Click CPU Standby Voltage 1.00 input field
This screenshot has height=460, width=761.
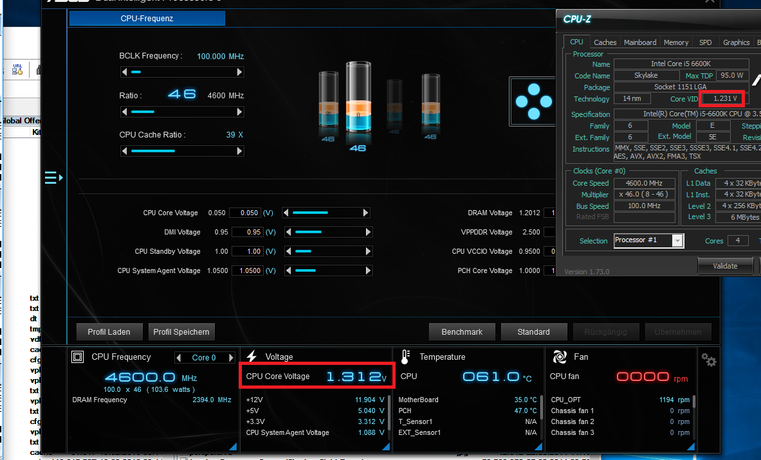[x=247, y=252]
